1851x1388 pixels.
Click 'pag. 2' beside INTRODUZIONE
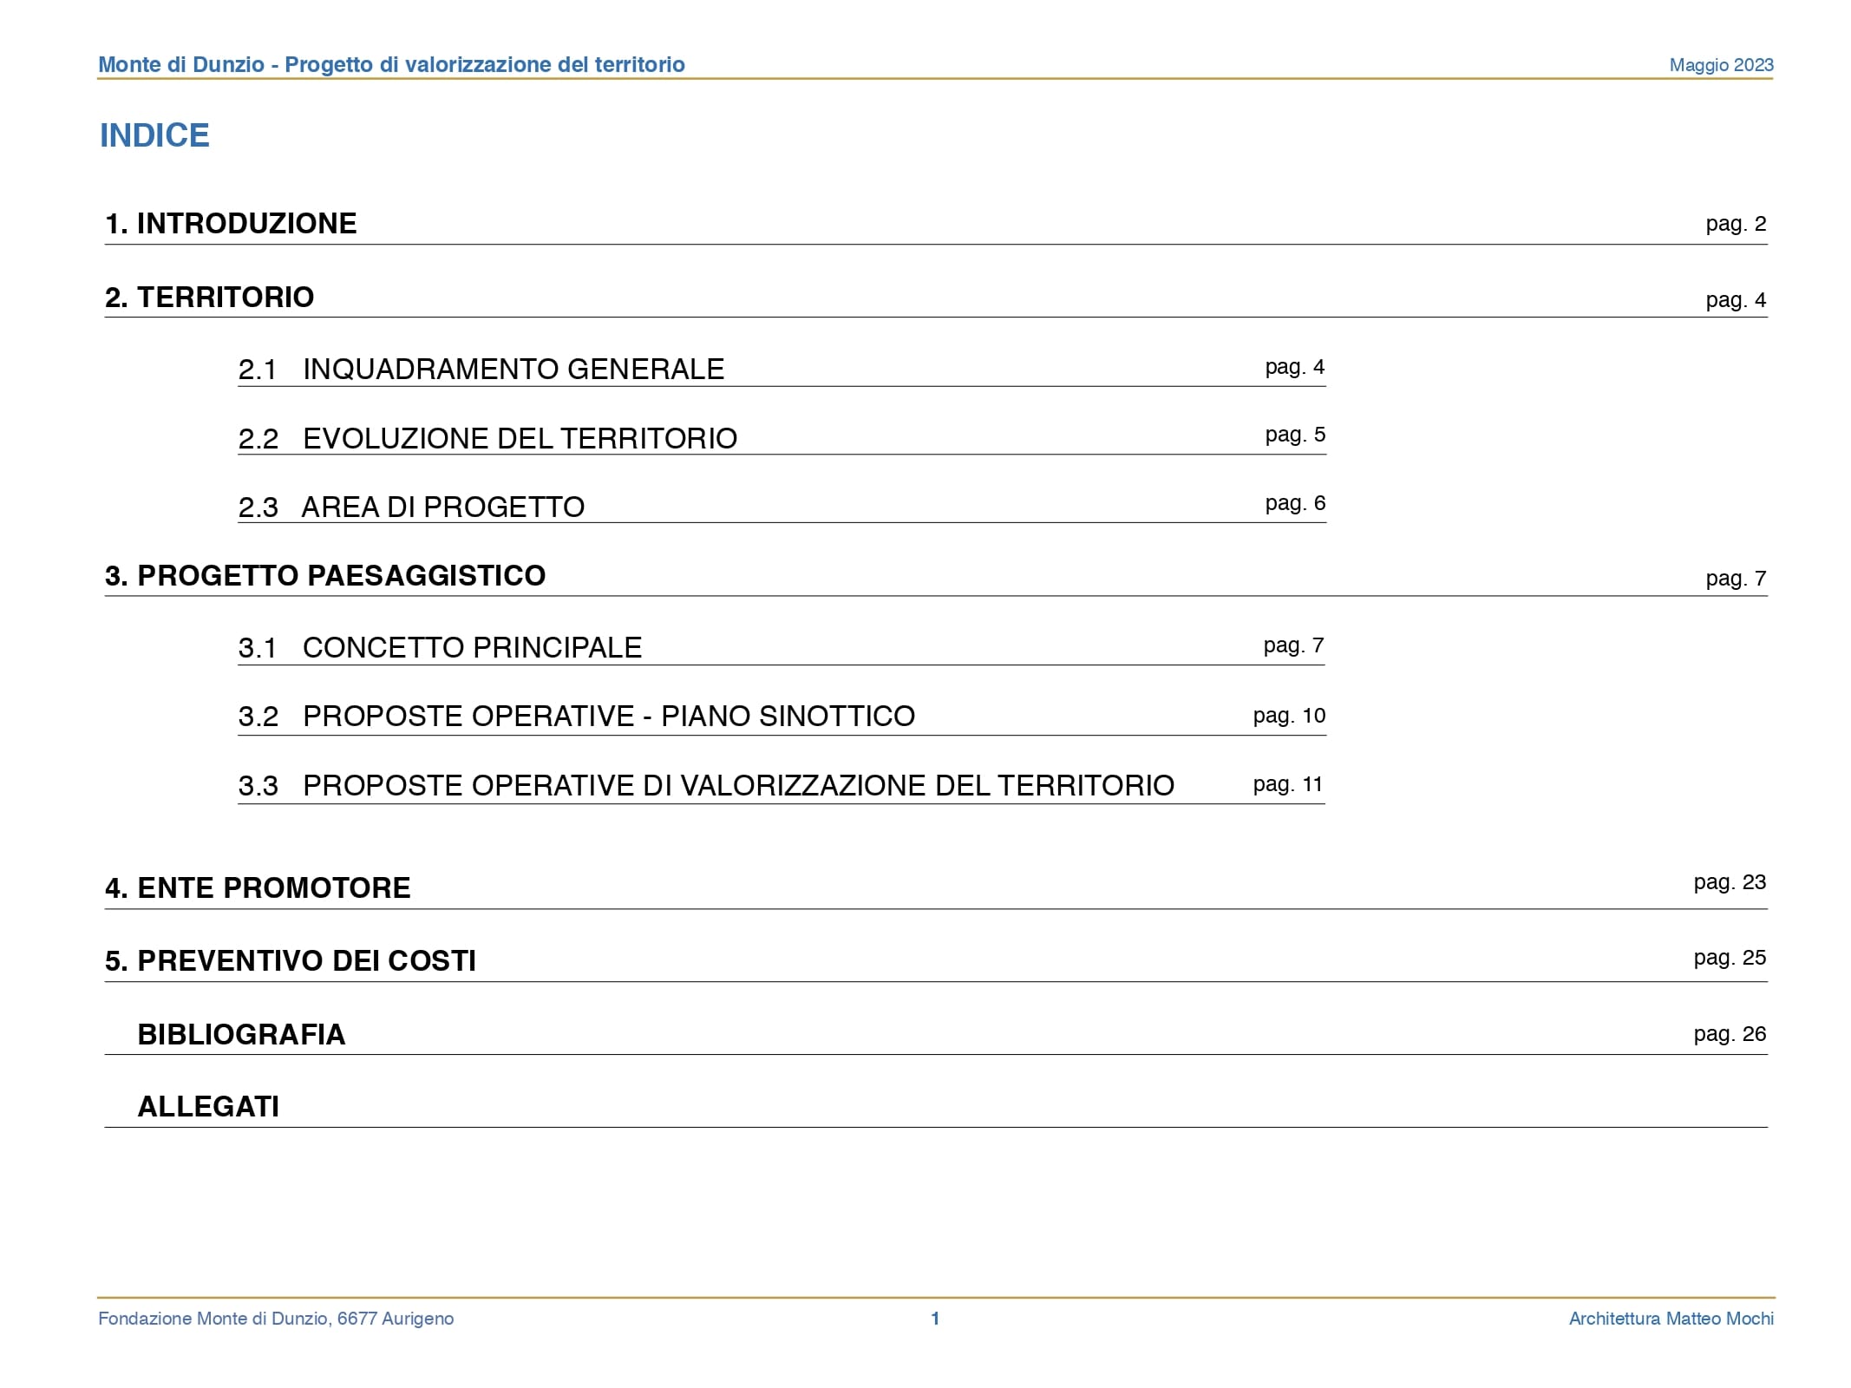pos(1736,224)
